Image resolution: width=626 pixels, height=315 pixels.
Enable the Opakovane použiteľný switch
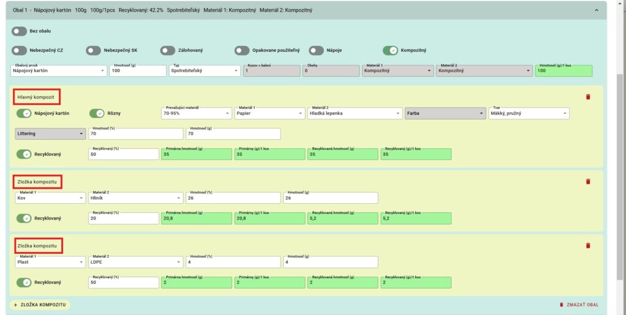click(242, 51)
